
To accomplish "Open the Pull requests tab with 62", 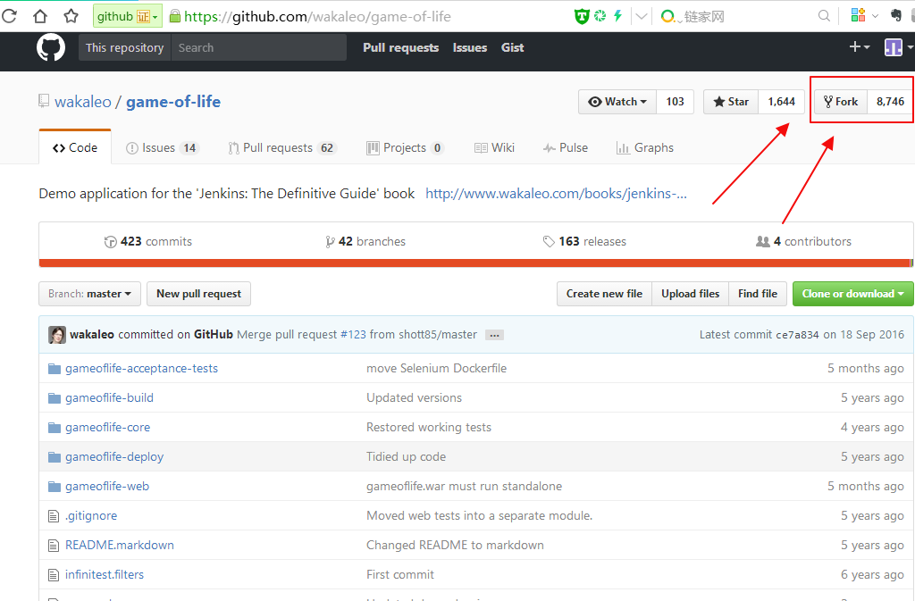I will pyautogui.click(x=281, y=148).
